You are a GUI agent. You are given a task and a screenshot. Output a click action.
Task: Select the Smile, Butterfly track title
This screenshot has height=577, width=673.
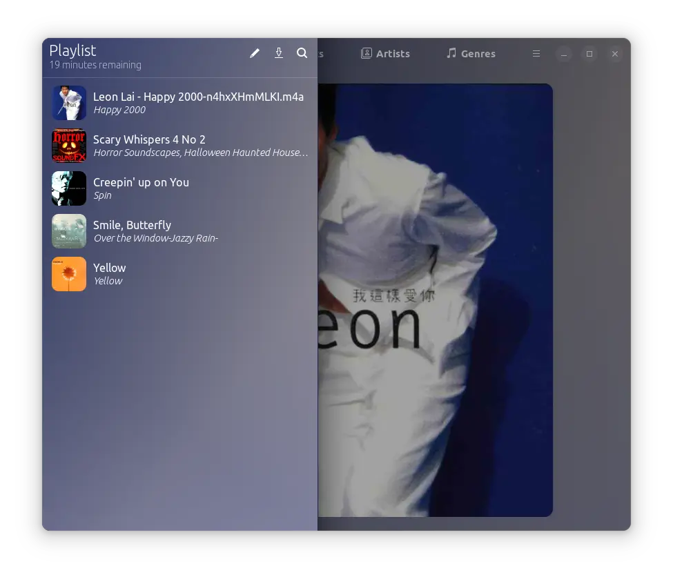tap(132, 225)
